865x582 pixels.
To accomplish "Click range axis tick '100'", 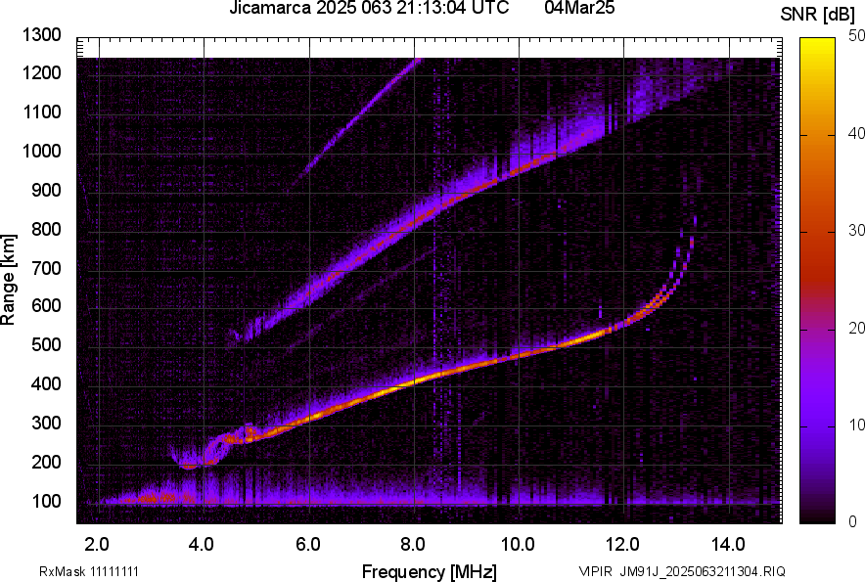I will 46,502.
